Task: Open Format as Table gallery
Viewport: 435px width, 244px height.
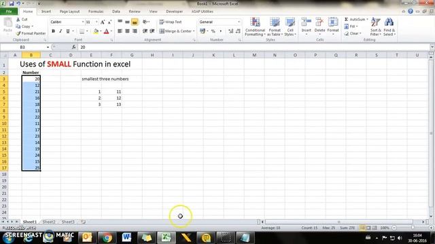Action: [275, 26]
